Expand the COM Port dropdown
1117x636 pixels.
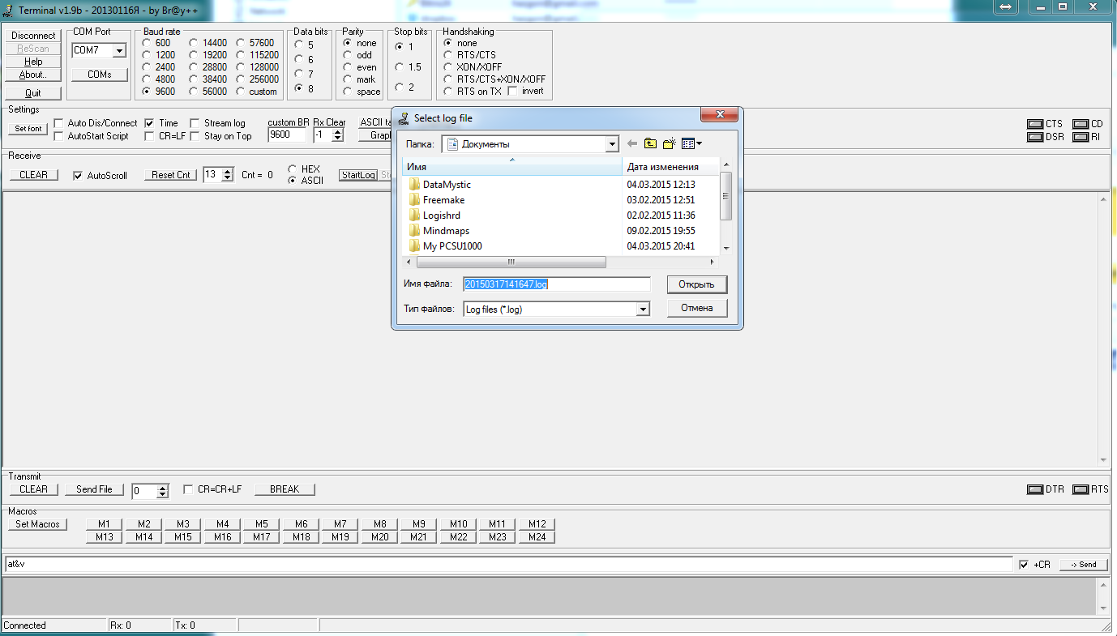click(120, 51)
